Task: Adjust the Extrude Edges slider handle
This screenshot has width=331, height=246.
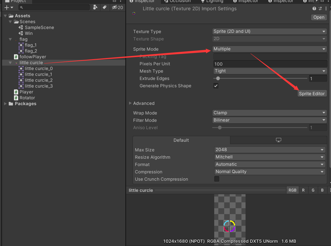Action: coord(218,78)
